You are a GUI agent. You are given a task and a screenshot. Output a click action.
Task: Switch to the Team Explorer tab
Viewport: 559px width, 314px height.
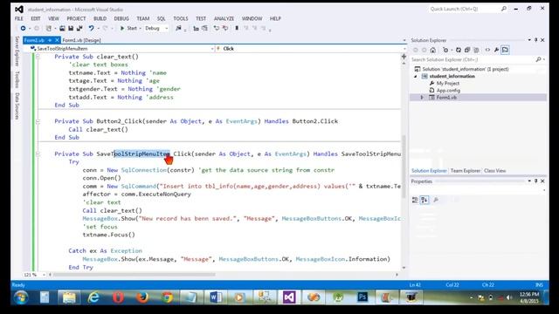coord(466,171)
